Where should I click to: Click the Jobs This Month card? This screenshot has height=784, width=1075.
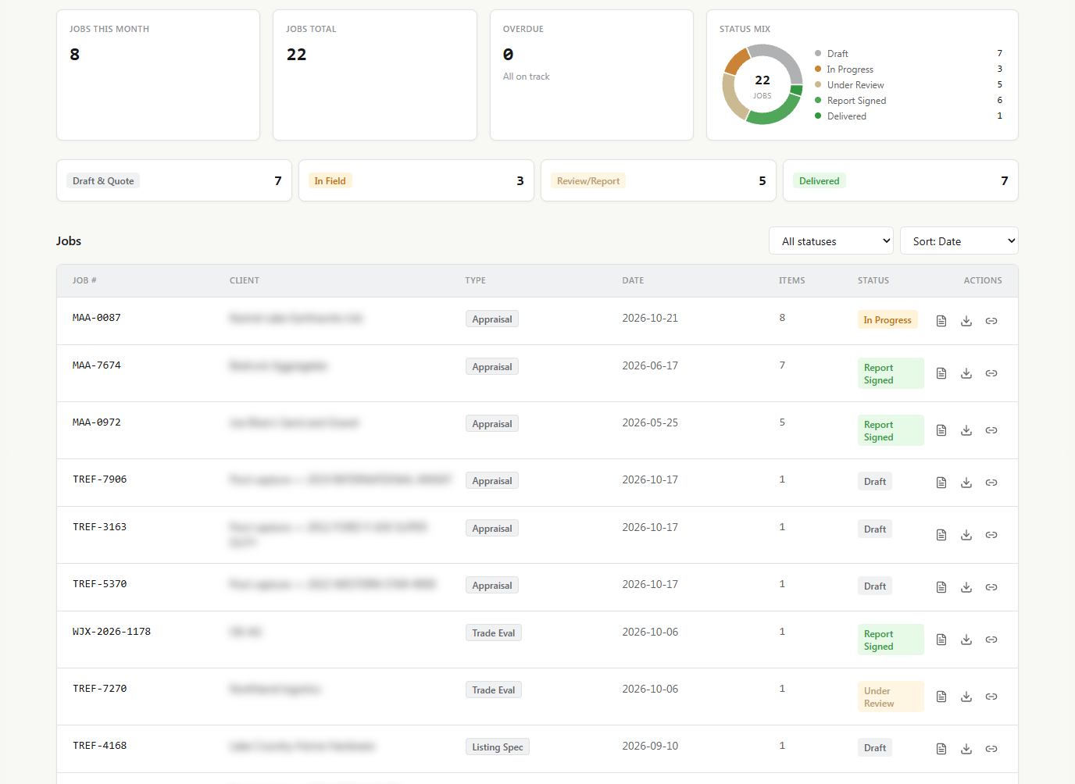pos(158,75)
